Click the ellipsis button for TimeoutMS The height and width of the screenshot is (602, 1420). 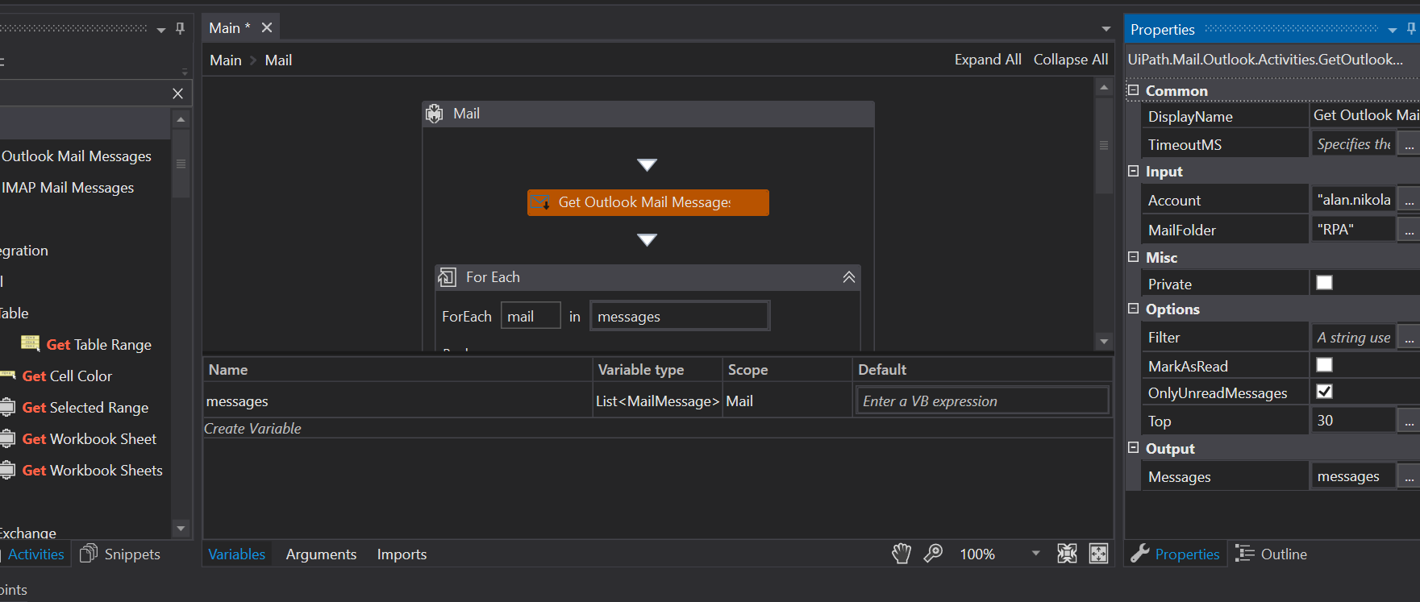tap(1409, 145)
